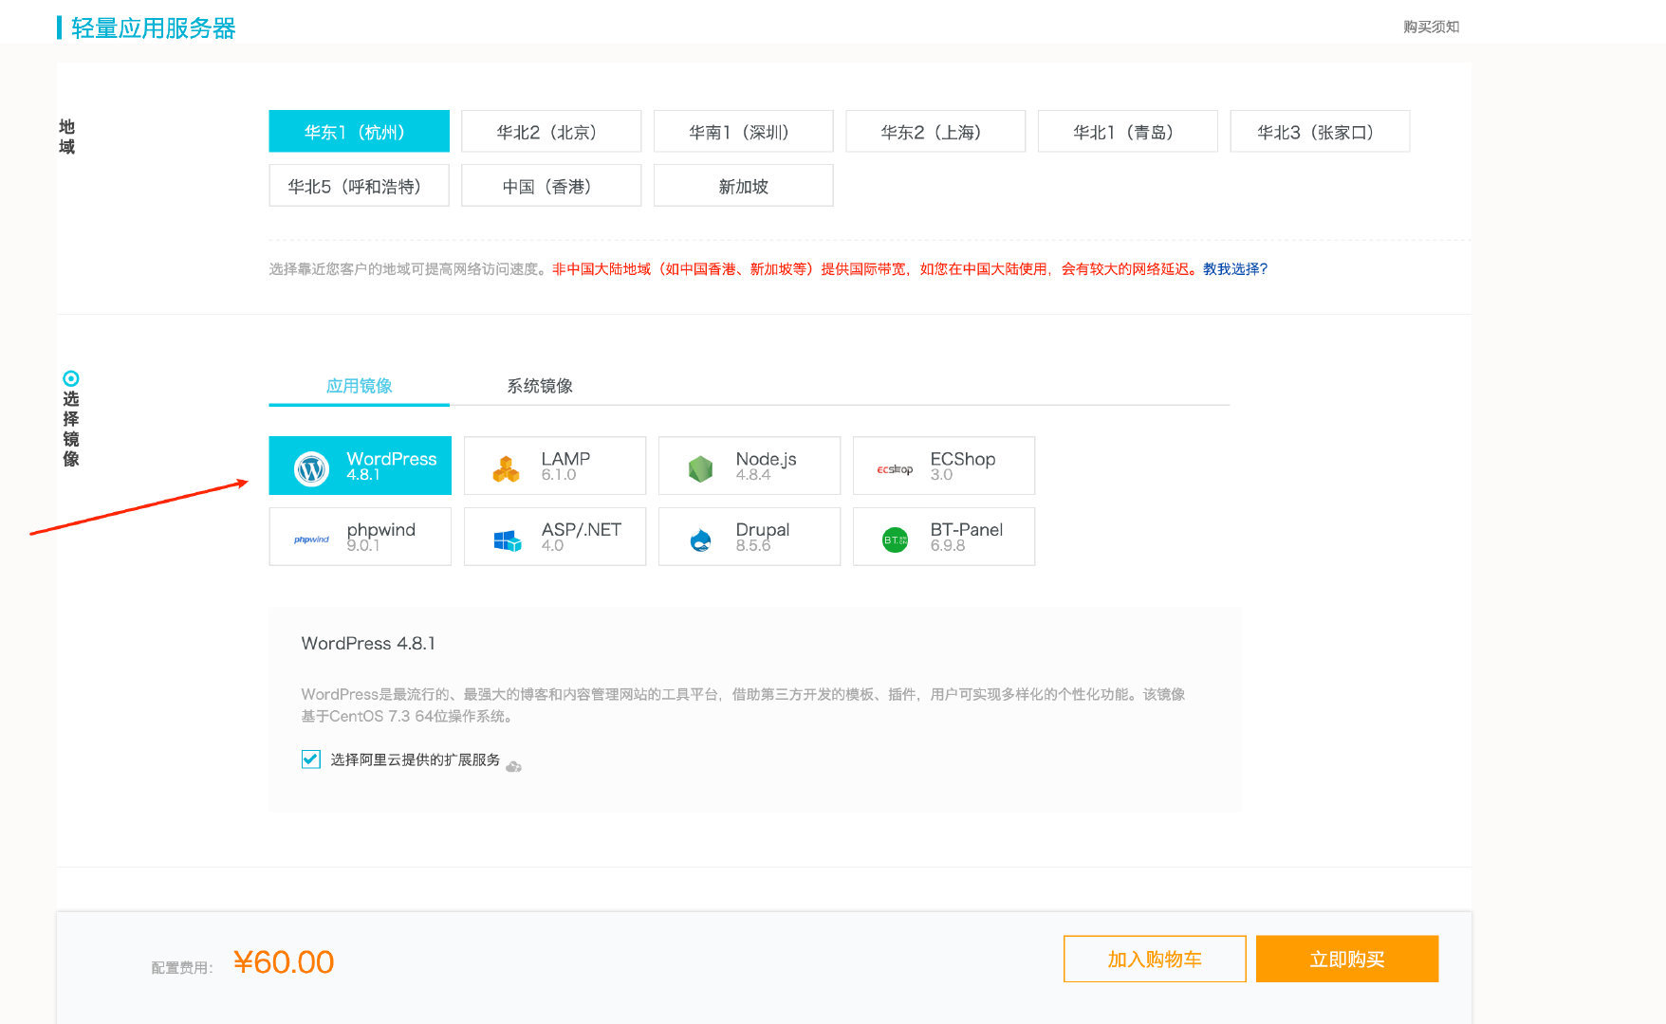The image size is (1666, 1024).
Task: Choose the Drupal 8.5.6 image label
Action: point(763,537)
